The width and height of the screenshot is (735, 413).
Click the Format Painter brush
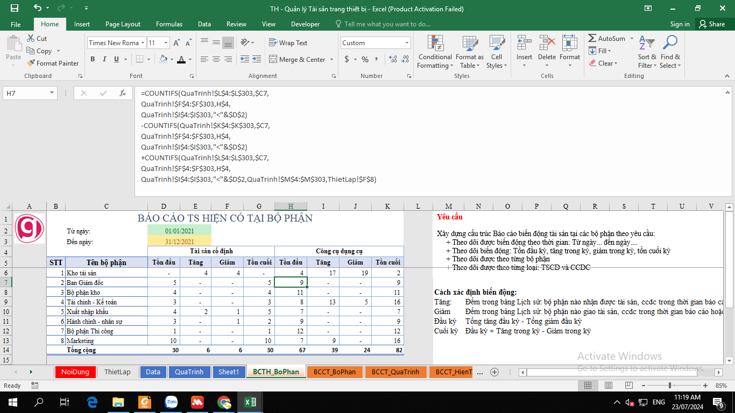coord(31,63)
